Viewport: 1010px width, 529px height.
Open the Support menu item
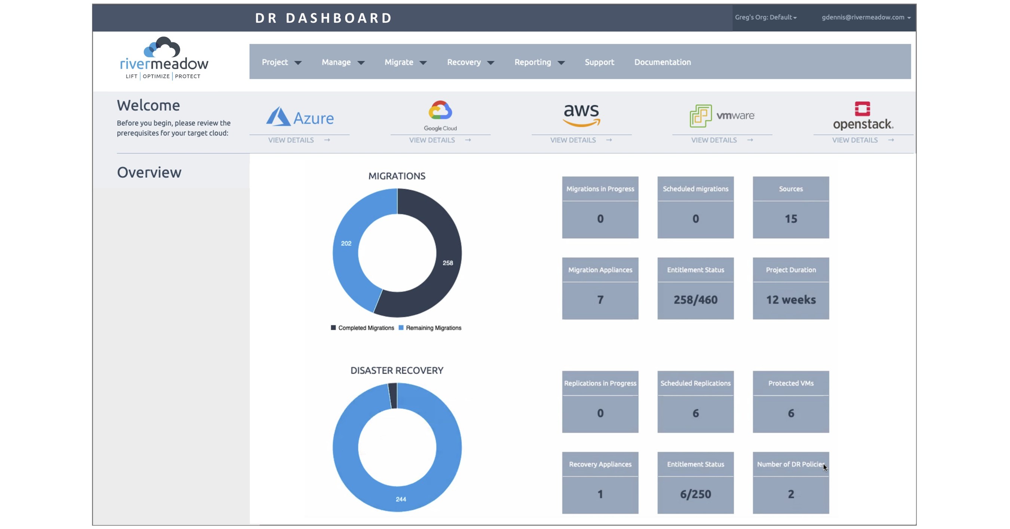[x=599, y=62]
